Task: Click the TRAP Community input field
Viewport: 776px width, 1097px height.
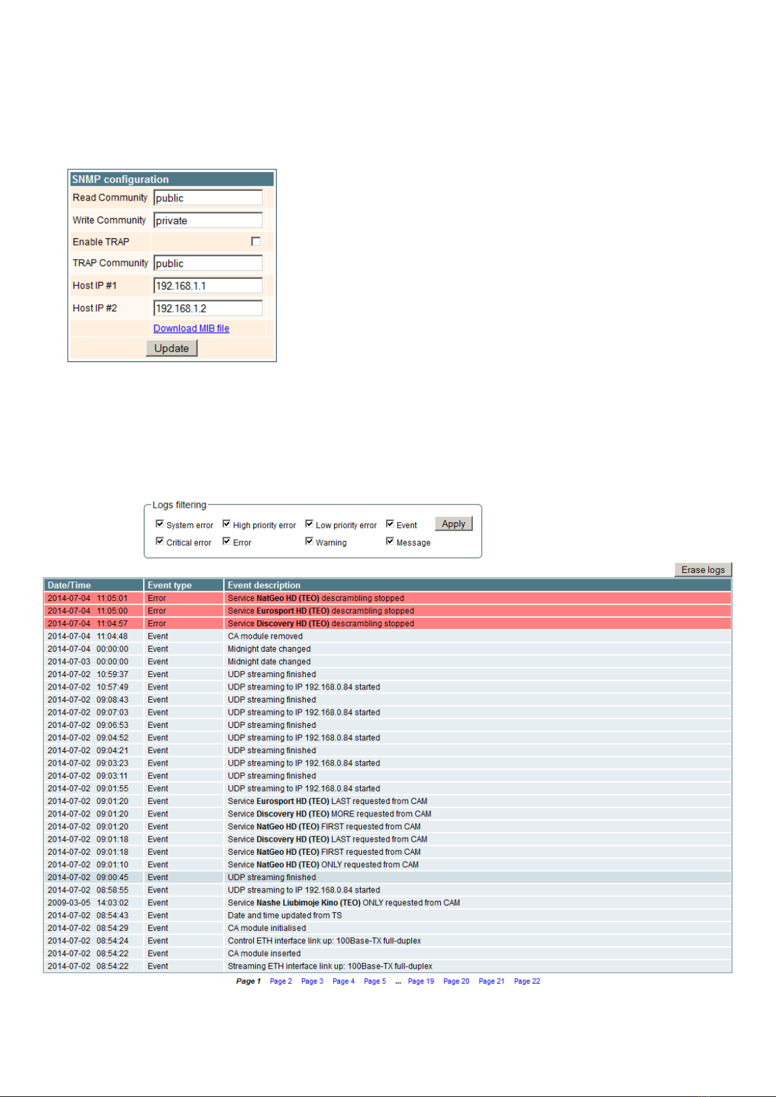Action: tap(208, 264)
